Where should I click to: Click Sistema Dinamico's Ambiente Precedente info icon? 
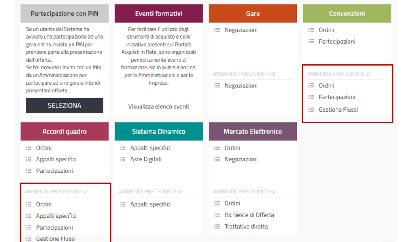pos(179,192)
